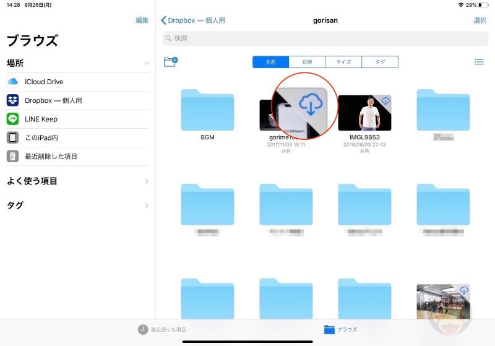This screenshot has width=495, height=346.
Task: Tap 選択 to select files
Action: [480, 20]
